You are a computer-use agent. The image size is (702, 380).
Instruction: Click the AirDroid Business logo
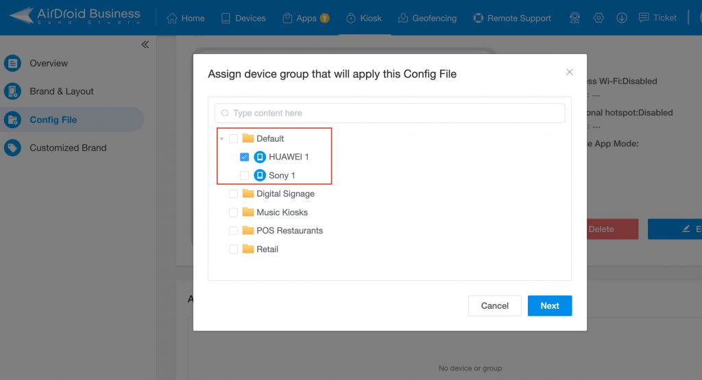pos(75,16)
